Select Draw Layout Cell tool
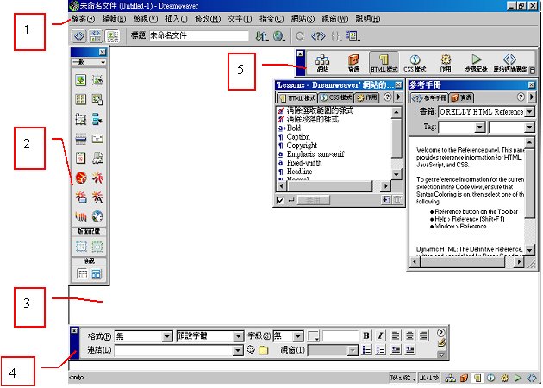Viewport: 543px width, 388px height. pos(81,247)
